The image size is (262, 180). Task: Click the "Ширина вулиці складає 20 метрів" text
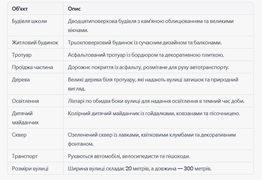[140, 169]
